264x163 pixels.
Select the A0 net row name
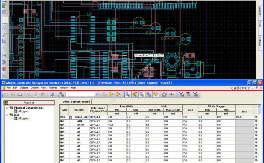79,128
